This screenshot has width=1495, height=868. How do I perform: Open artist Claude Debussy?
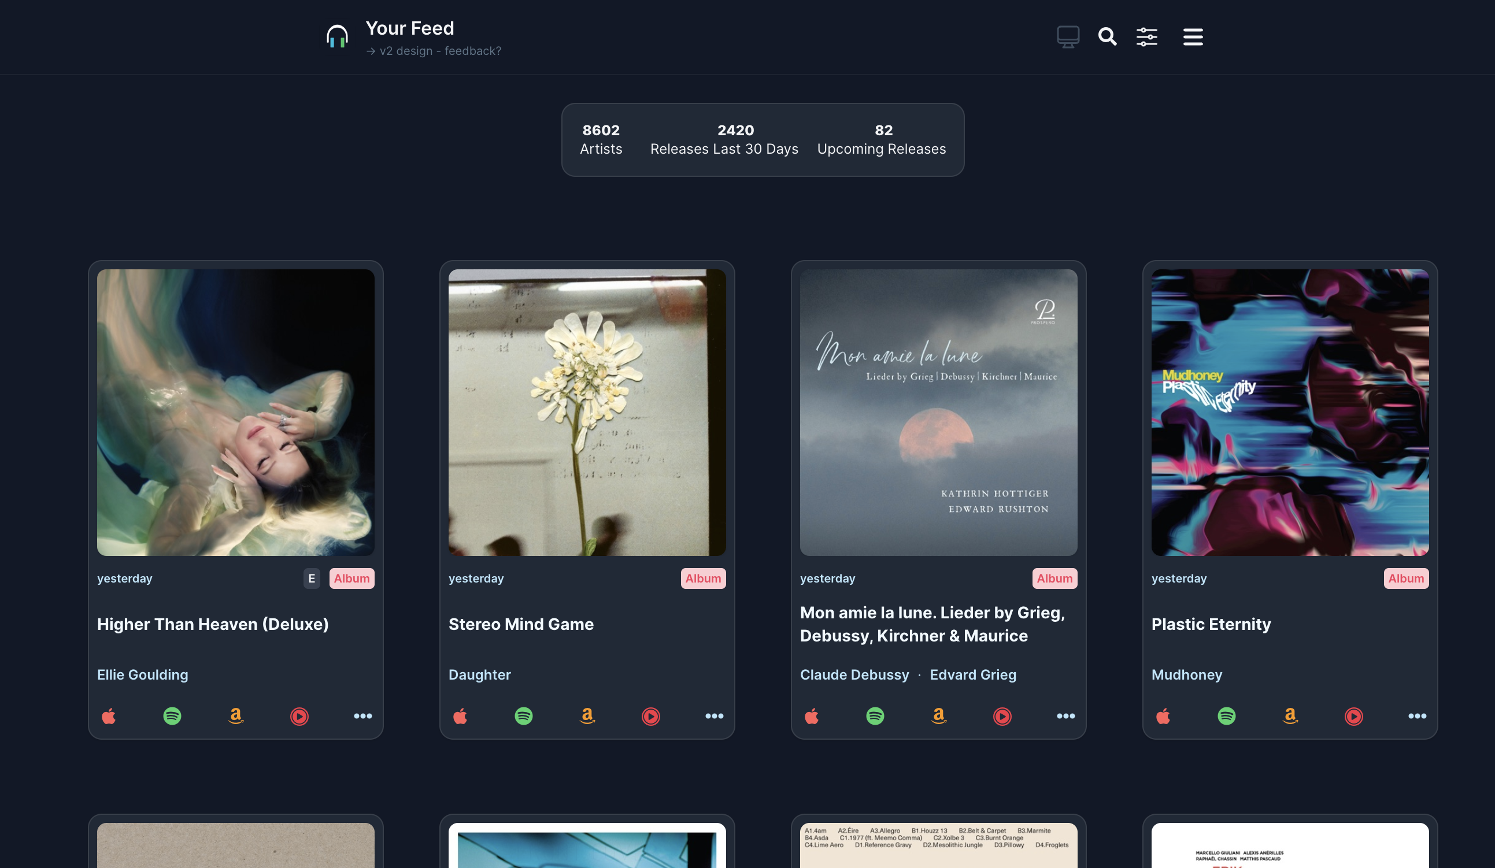tap(854, 675)
